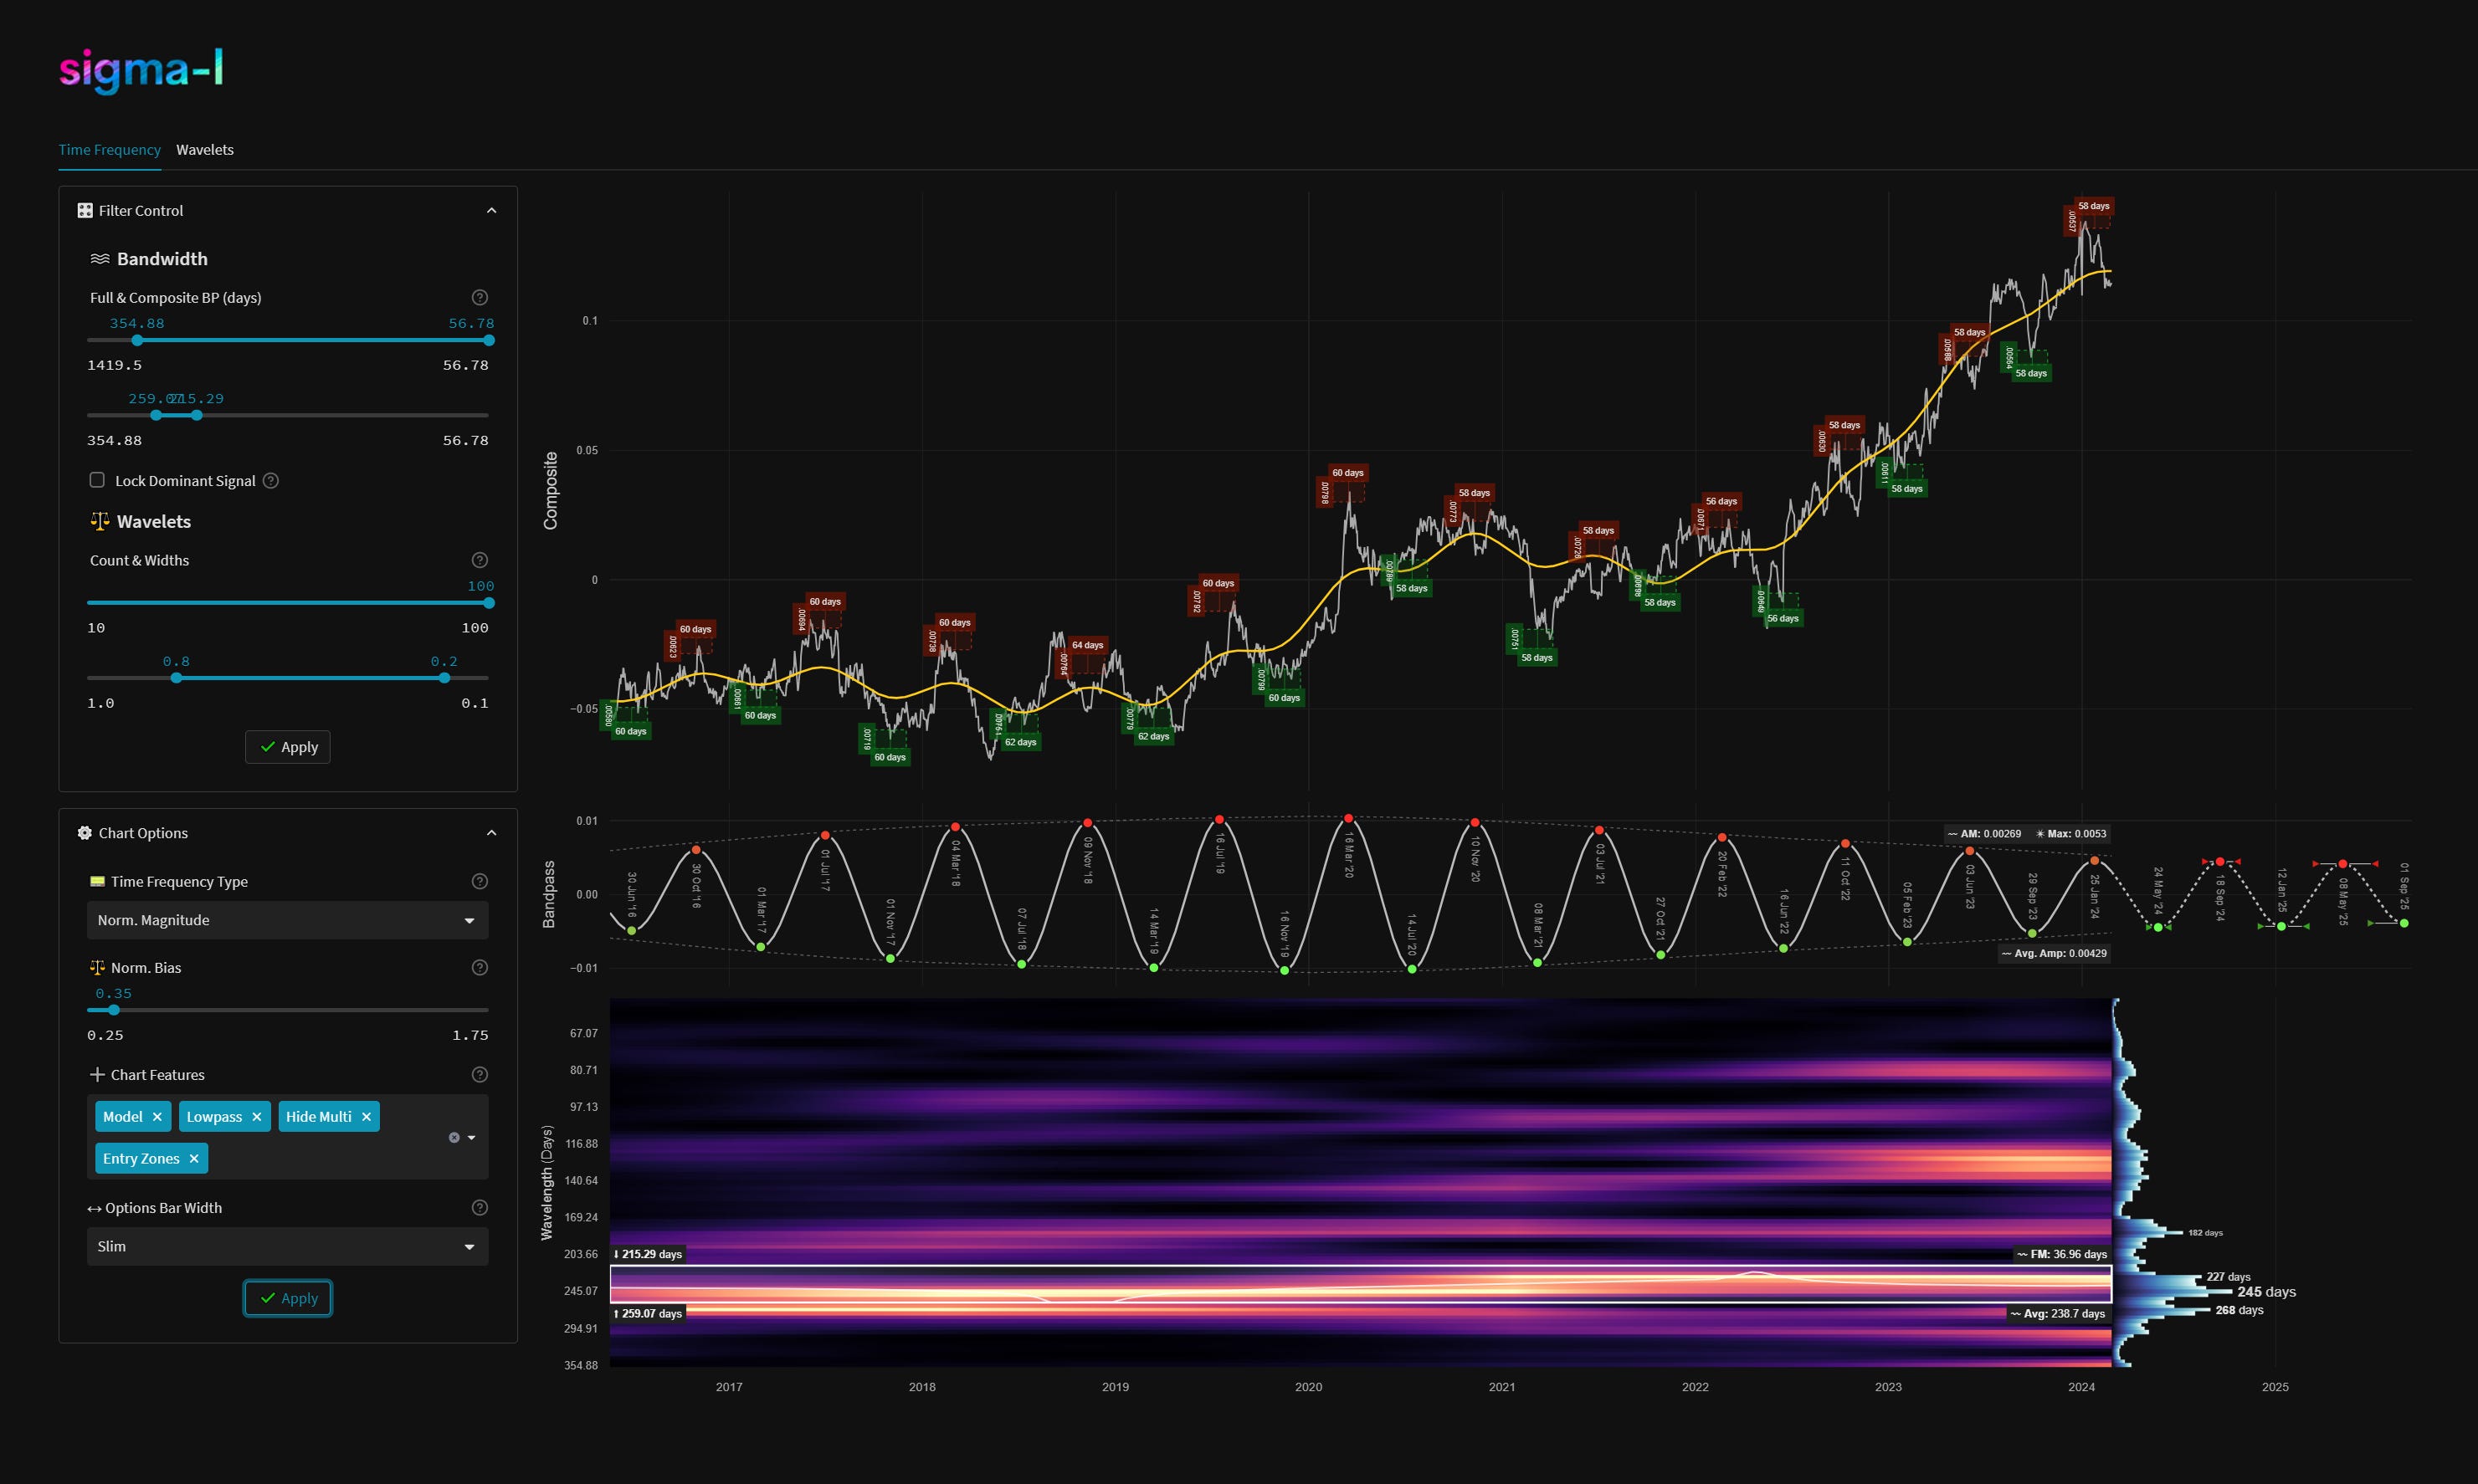Collapse the Chart Options panel chevron

point(491,833)
